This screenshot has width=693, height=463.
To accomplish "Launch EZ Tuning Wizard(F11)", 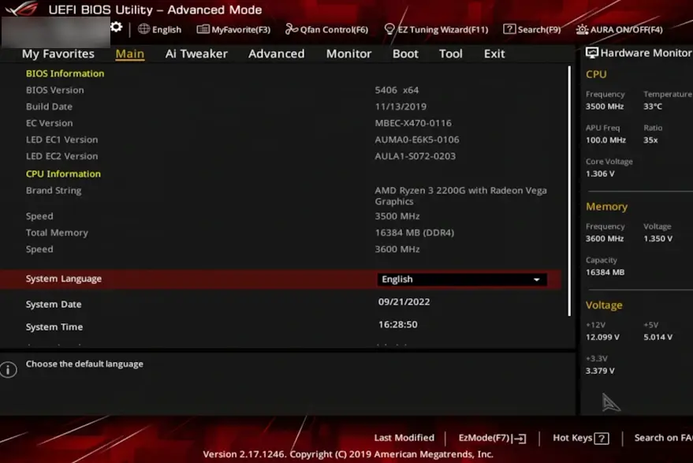I will click(436, 30).
